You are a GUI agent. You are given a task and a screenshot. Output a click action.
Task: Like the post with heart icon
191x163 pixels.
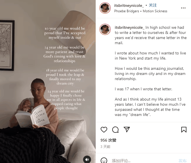coord(104,130)
